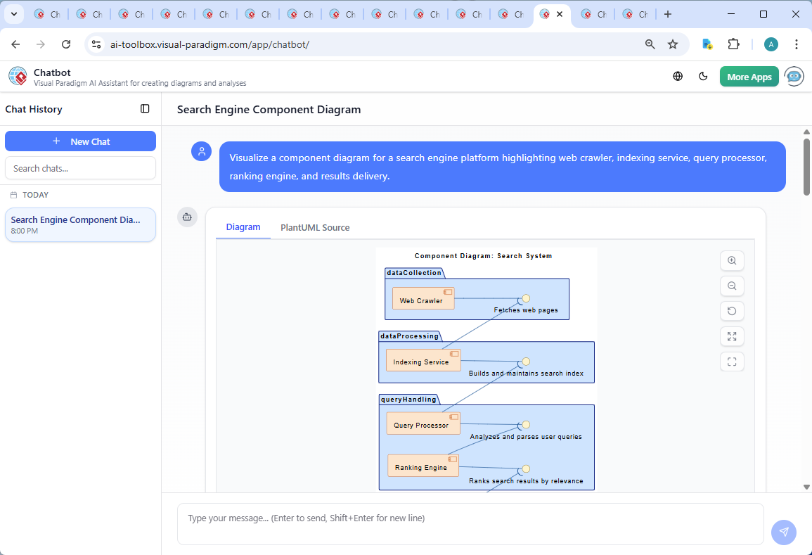This screenshot has width=812, height=555.
Task: Start a New Chat
Action: click(80, 141)
